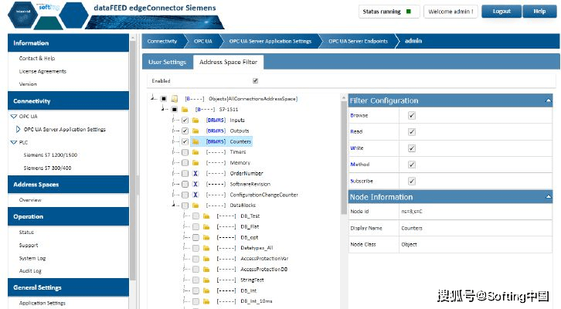This screenshot has height=309, width=561.
Task: Uncheck the Inputs node checkbox
Action: (185, 121)
